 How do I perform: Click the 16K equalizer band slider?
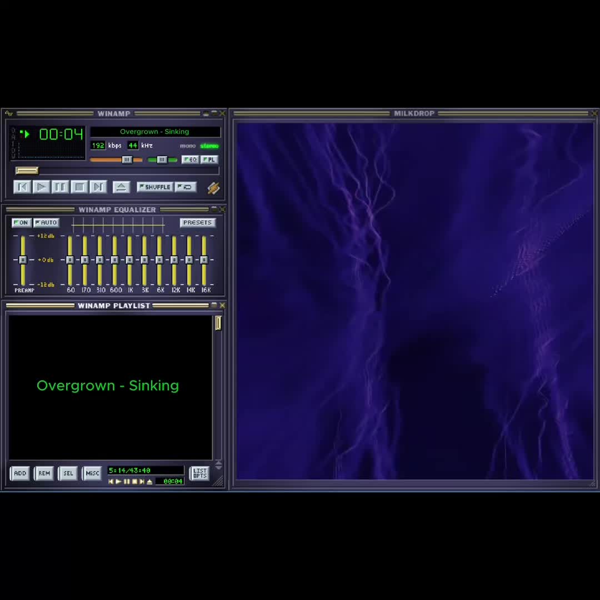click(204, 260)
